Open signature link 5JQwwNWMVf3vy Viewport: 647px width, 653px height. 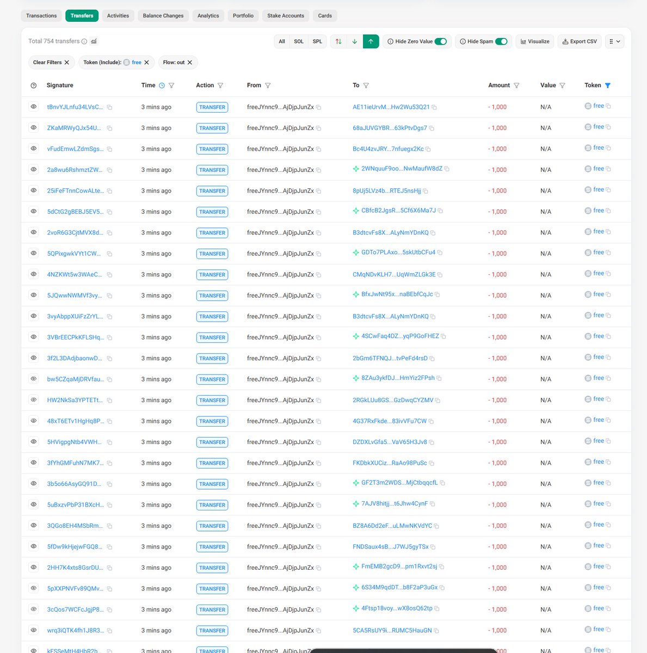(x=75, y=295)
